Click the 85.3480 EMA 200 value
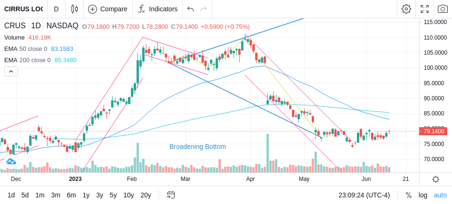 click(65, 60)
